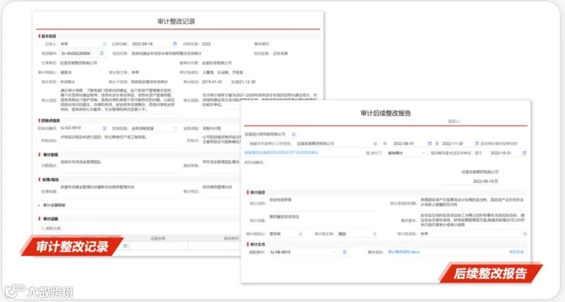565x302 pixels.
Task: Click lookup icon next to SJ-FB-0010
Action: coord(344,252)
